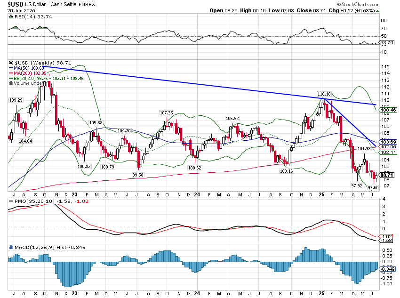The image size is (400, 298).
Task: Click the -0.349 MACD axis value tag
Action: pos(385,269)
